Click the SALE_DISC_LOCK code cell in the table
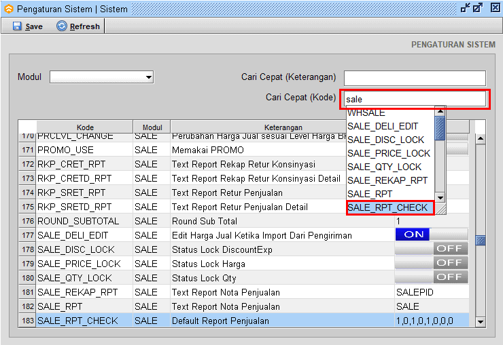 click(85, 249)
